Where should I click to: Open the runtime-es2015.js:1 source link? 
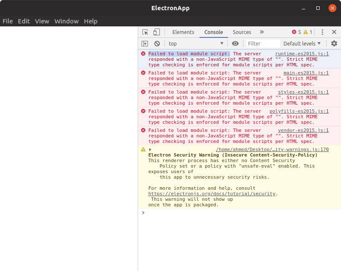click(x=302, y=54)
